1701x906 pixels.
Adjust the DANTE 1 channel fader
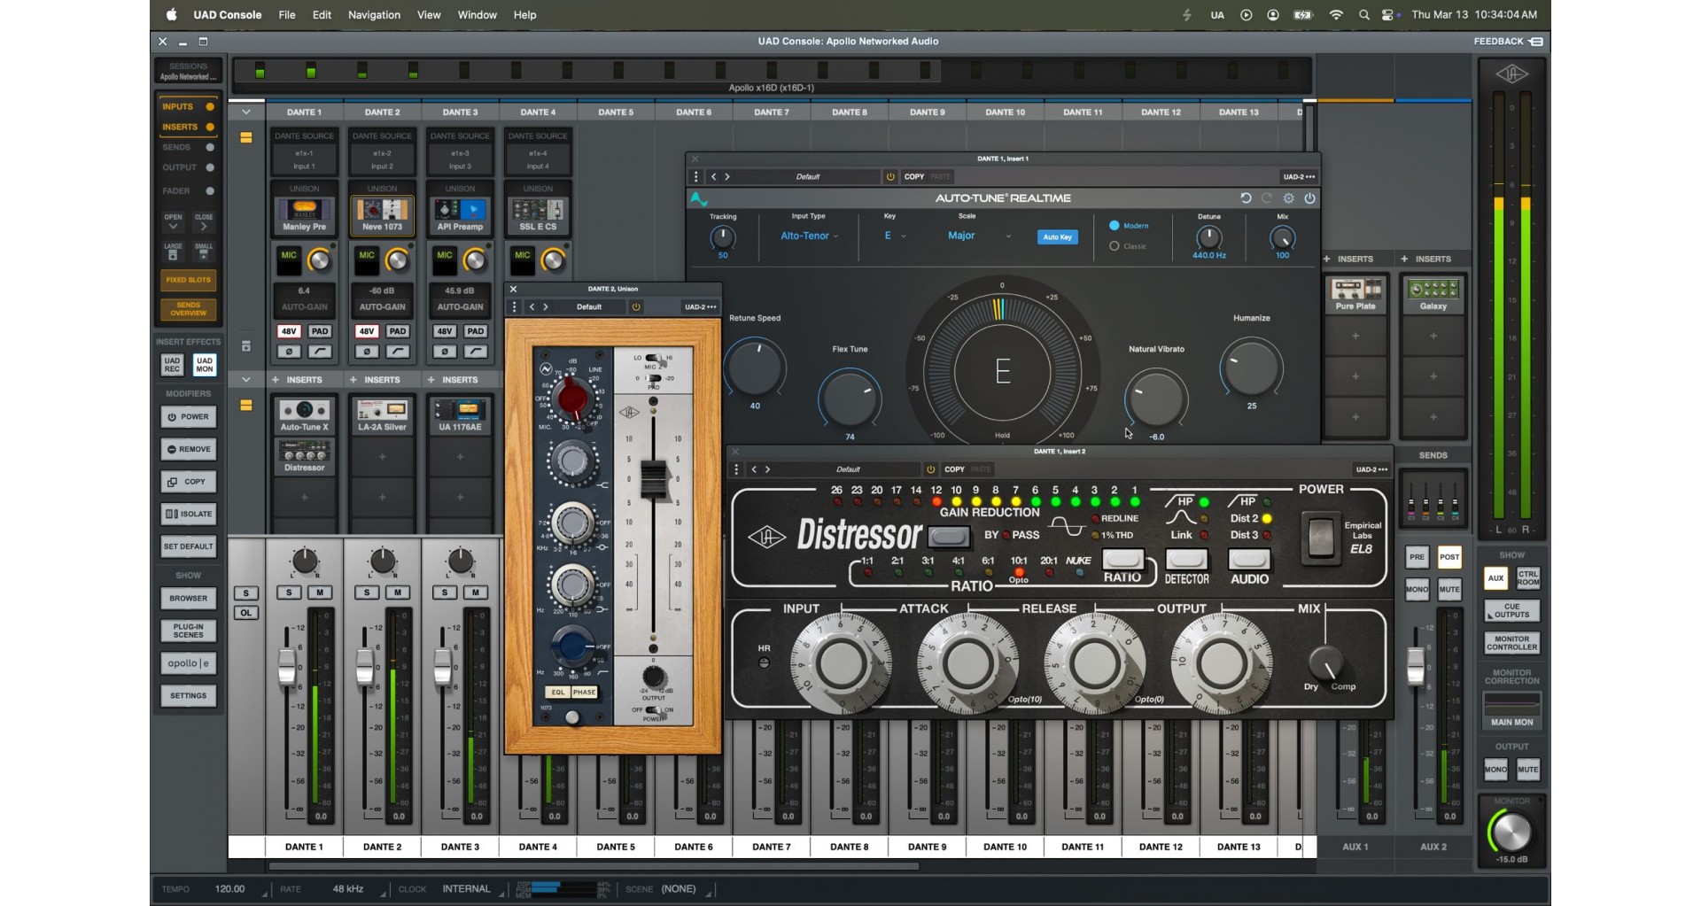[x=287, y=667]
